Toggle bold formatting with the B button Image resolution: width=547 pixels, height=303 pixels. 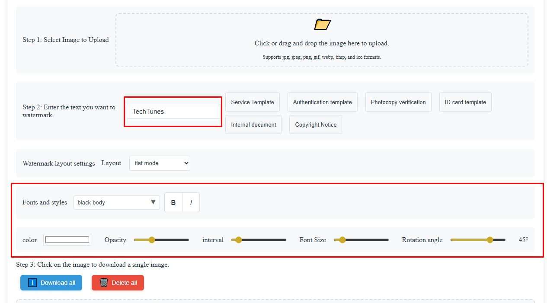pyautogui.click(x=173, y=202)
